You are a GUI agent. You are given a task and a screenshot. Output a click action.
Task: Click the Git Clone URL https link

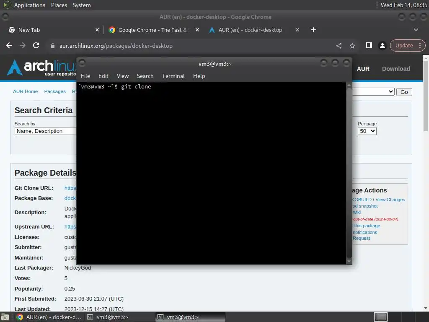tap(70, 188)
